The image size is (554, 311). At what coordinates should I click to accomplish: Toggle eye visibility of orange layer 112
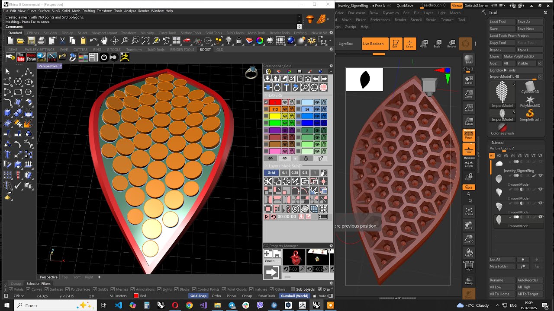[285, 109]
